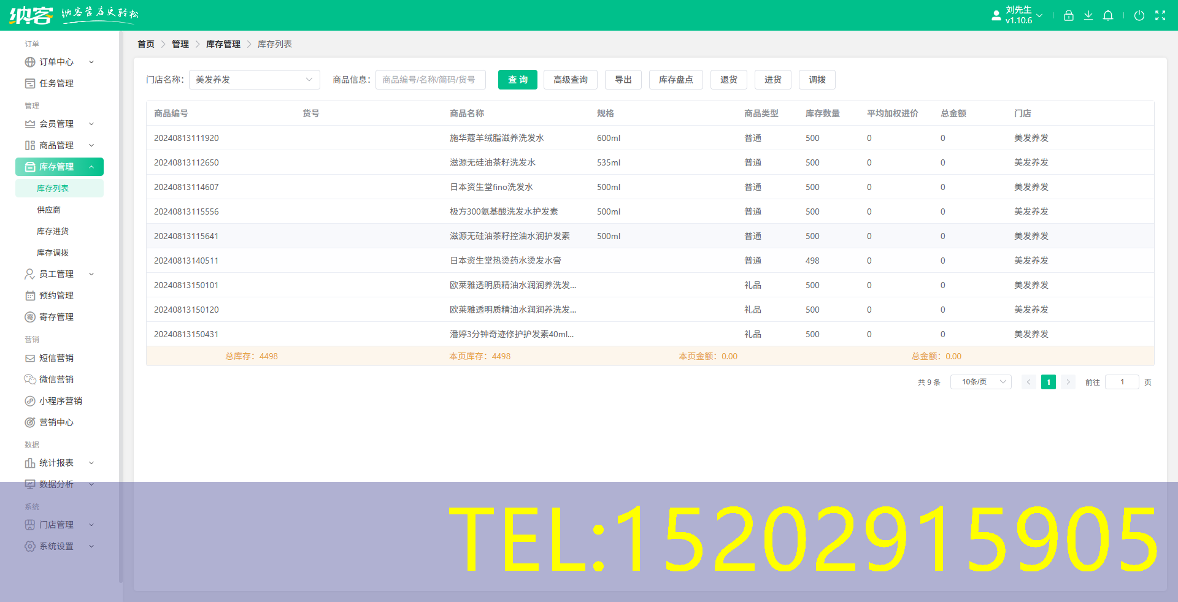This screenshot has width=1178, height=602.
Task: Click the 统计报表 chart icon
Action: coord(30,463)
